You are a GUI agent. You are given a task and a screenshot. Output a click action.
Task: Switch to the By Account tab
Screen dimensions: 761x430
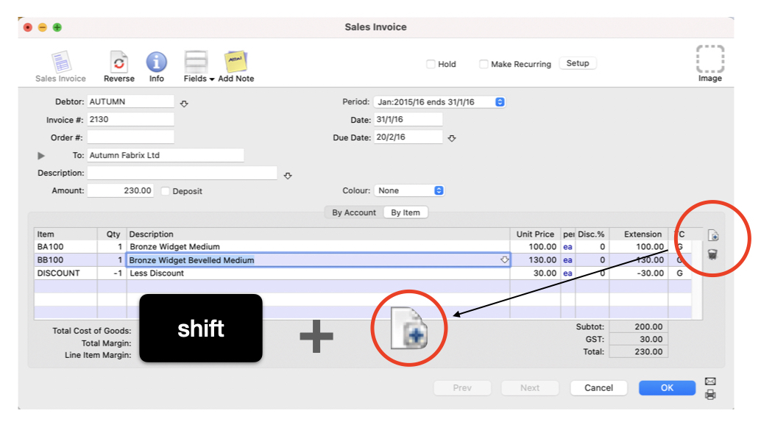pyautogui.click(x=354, y=212)
